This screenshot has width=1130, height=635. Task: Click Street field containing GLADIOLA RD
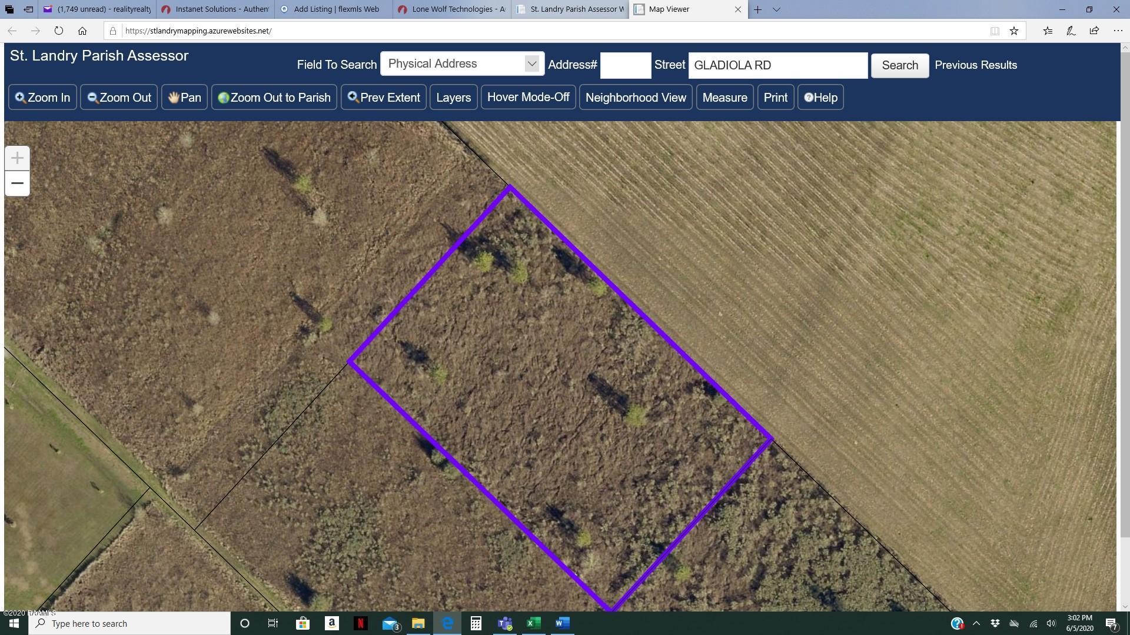[778, 65]
